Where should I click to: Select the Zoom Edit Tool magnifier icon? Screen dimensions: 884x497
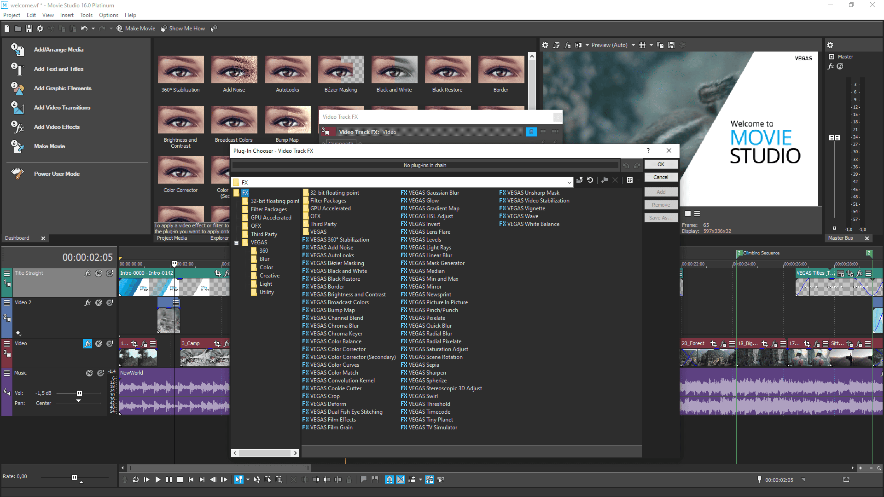[279, 480]
